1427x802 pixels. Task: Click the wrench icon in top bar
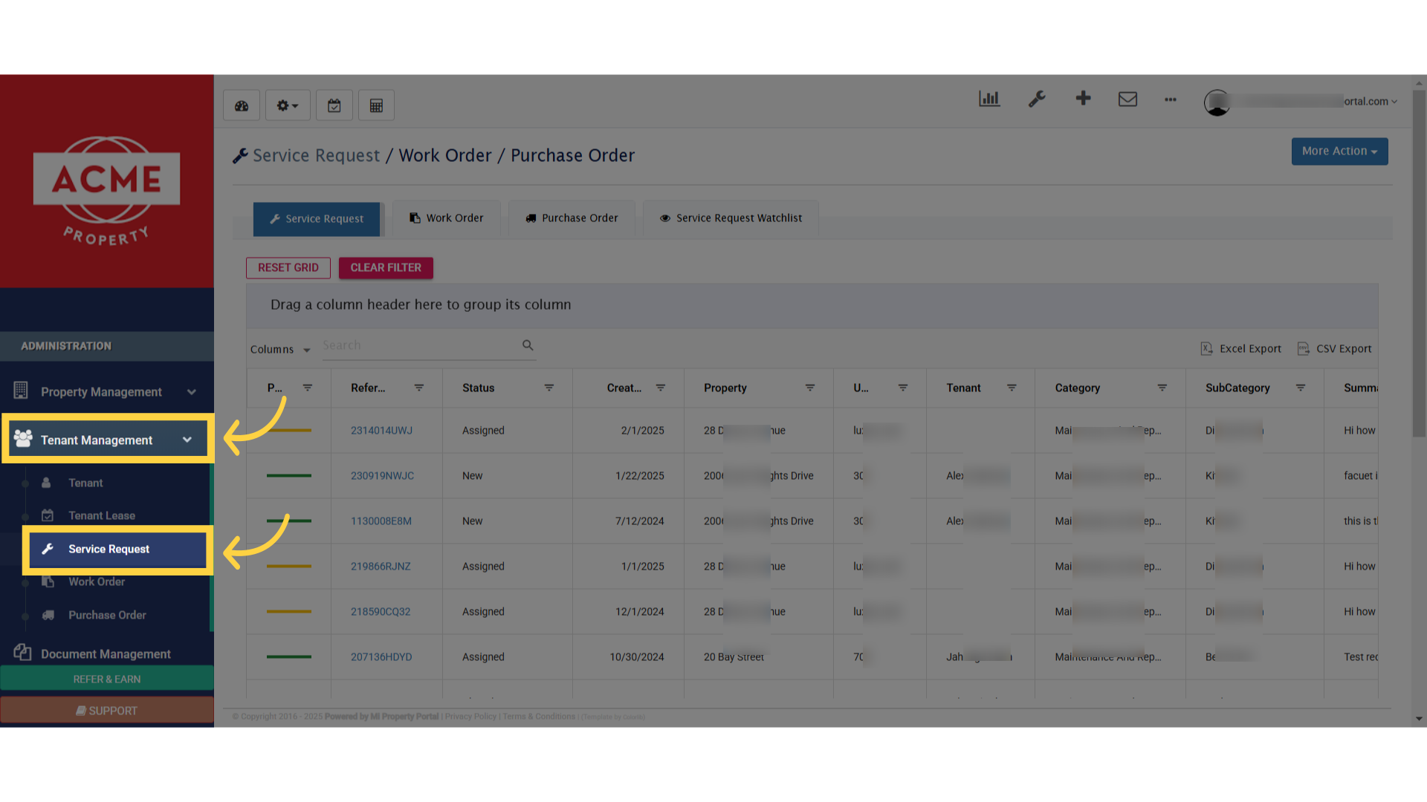(x=1037, y=99)
